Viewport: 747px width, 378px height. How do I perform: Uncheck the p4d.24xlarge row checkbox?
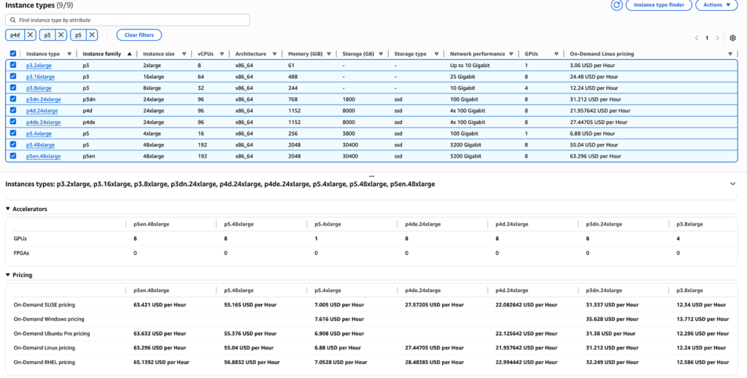click(13, 111)
